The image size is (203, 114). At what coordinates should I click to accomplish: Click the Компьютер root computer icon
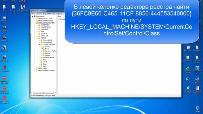point(35,16)
